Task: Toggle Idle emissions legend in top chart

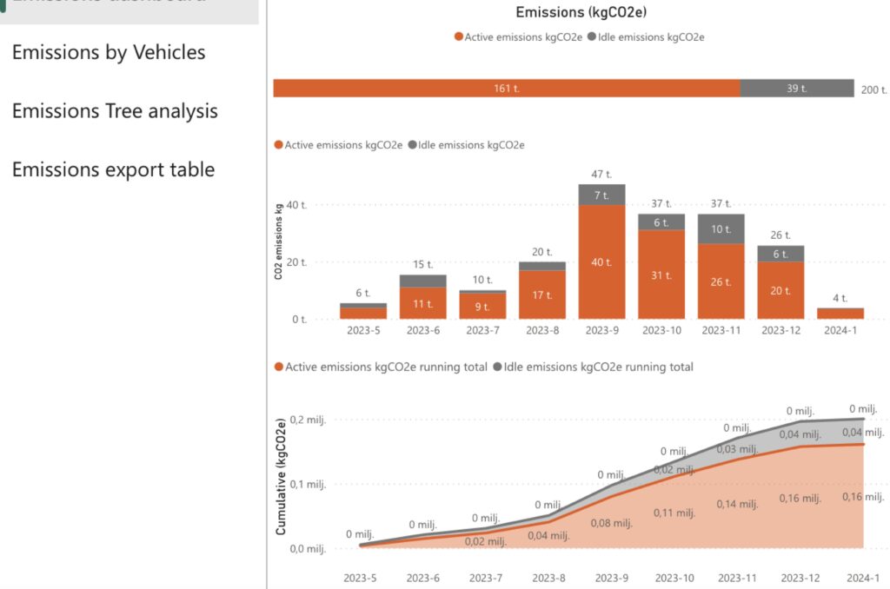Action: coord(647,37)
